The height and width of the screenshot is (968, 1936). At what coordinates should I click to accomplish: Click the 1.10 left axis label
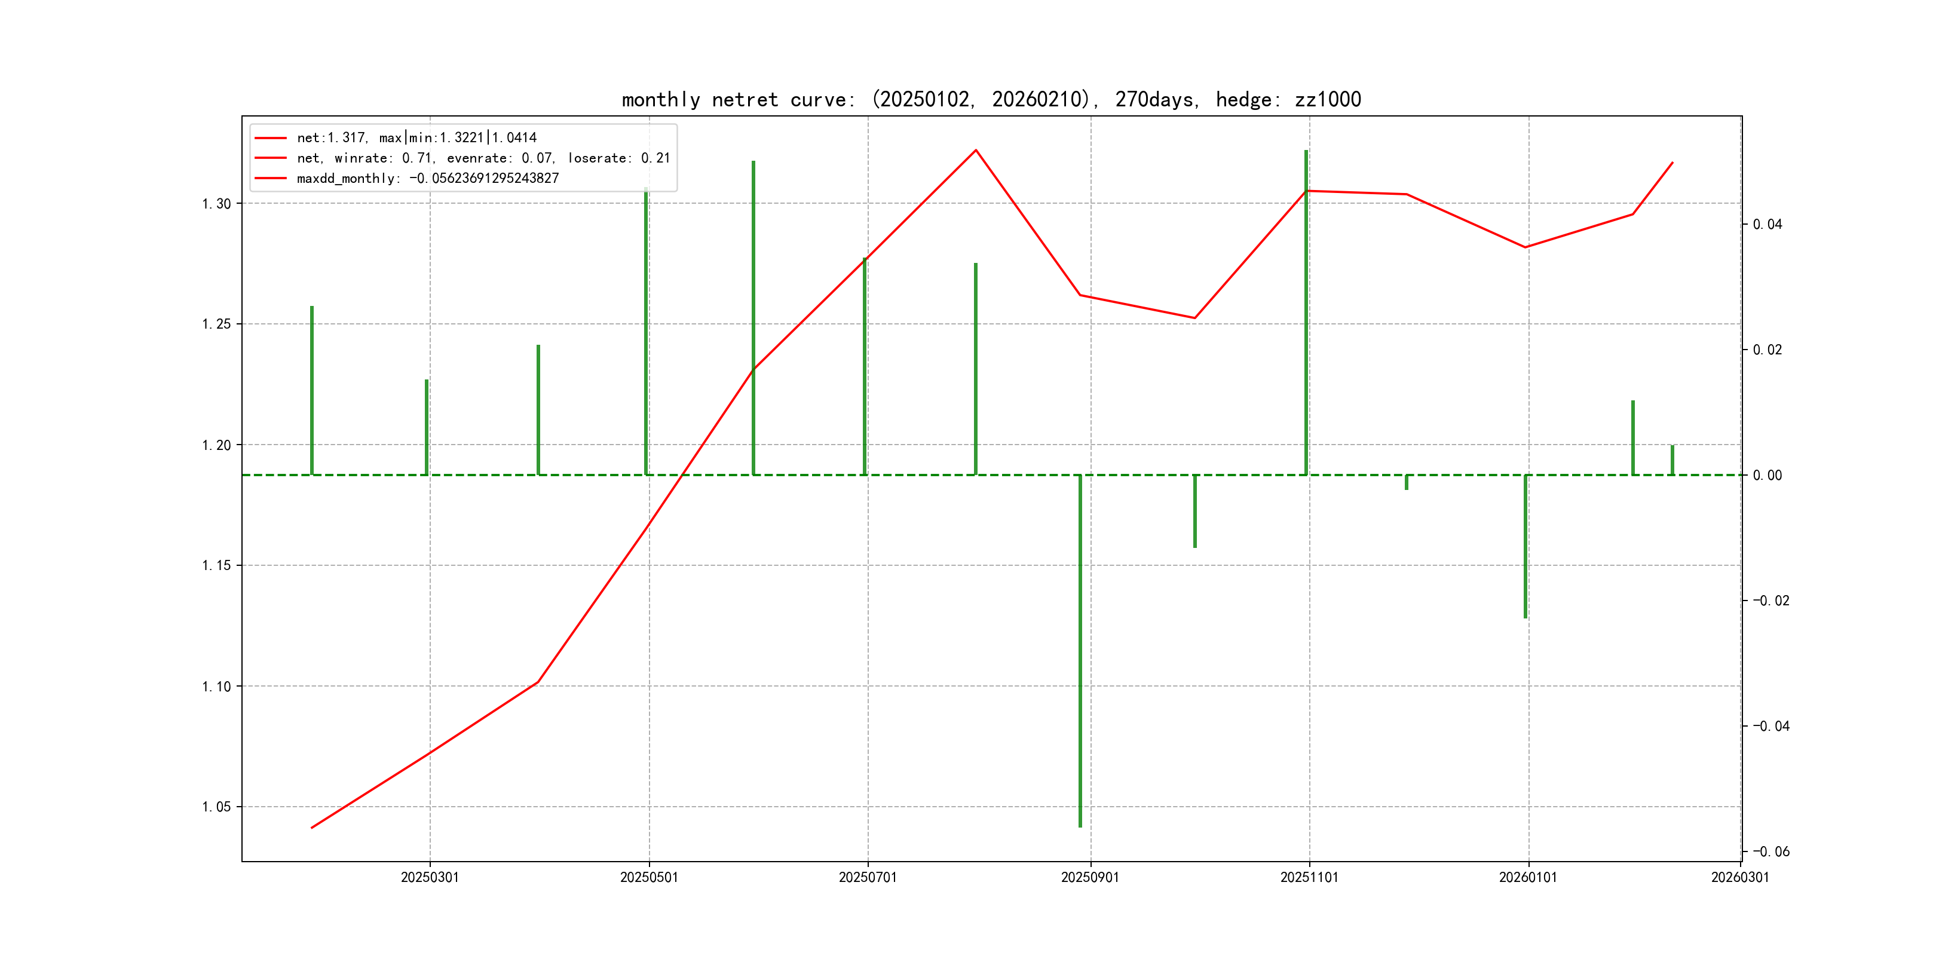[216, 686]
